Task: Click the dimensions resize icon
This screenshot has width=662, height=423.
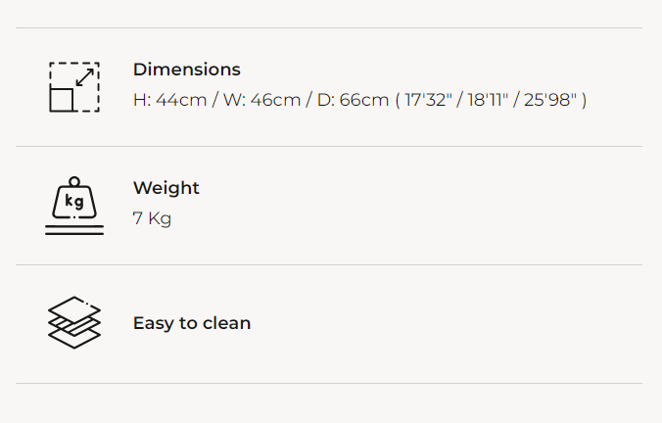Action: click(74, 87)
